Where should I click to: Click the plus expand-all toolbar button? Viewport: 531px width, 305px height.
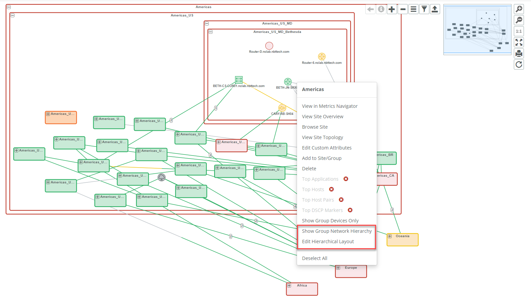tap(392, 9)
